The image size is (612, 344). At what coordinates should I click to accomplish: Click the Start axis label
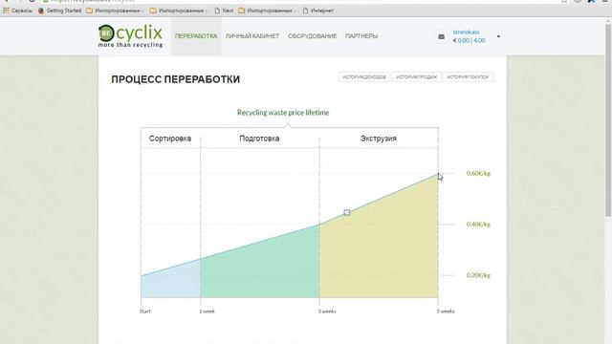pyautogui.click(x=145, y=312)
